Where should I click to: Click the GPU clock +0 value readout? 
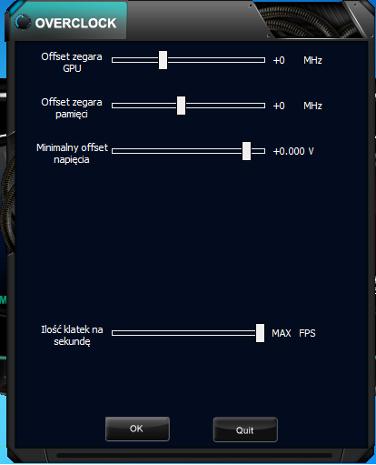point(279,60)
